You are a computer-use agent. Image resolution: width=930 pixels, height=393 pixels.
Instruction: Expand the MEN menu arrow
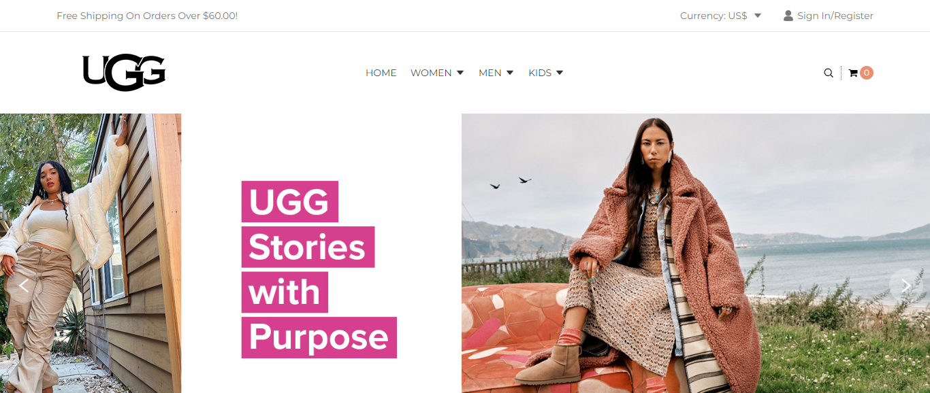[x=510, y=73]
